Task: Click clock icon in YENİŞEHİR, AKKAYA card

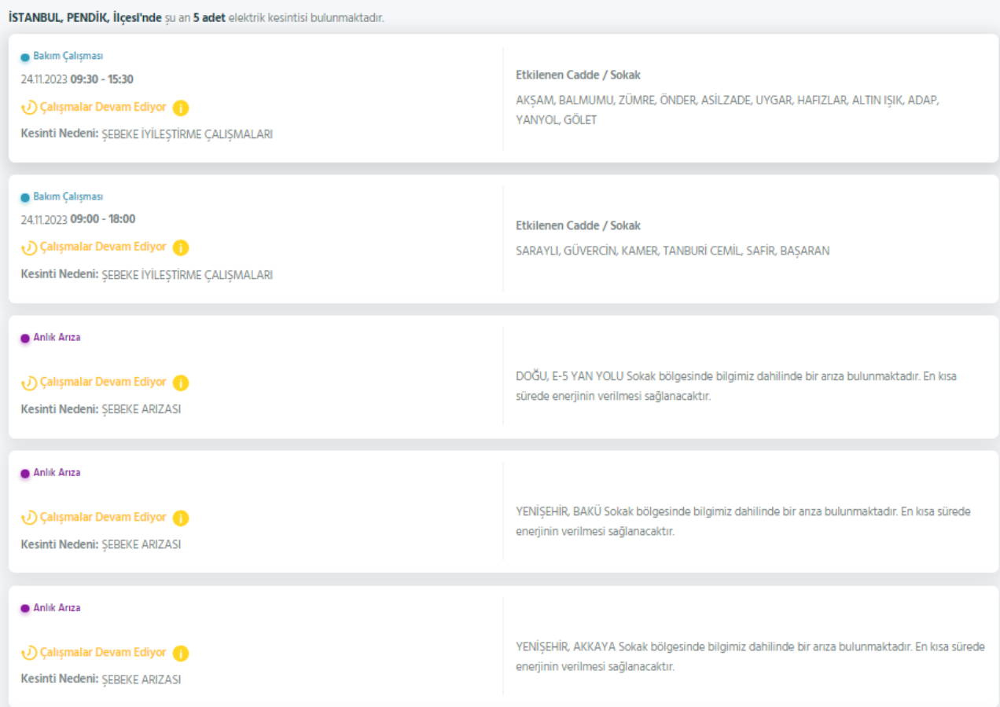Action: [29, 653]
